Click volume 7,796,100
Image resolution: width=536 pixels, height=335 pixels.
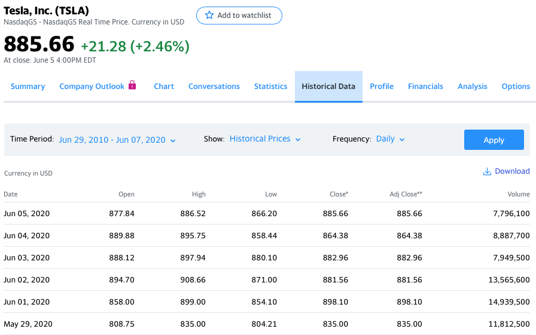511,214
